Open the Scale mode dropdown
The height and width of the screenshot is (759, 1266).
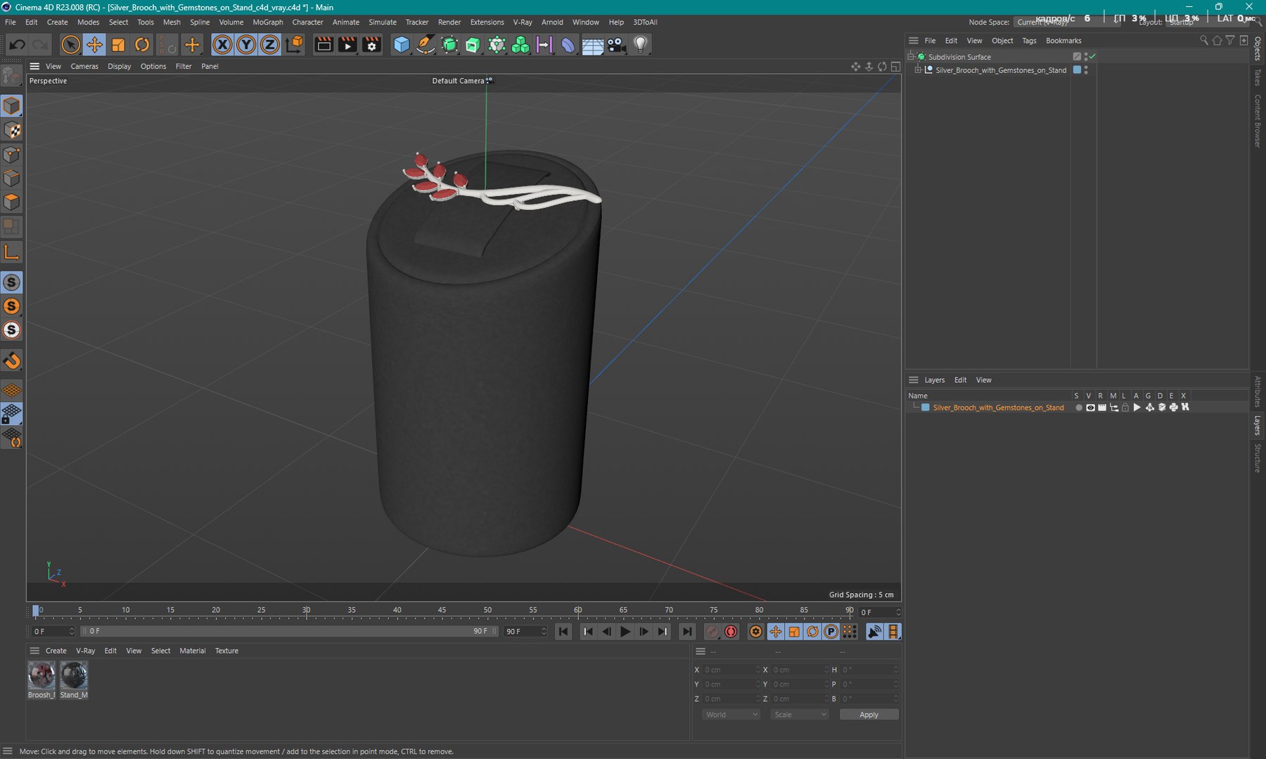tap(800, 715)
